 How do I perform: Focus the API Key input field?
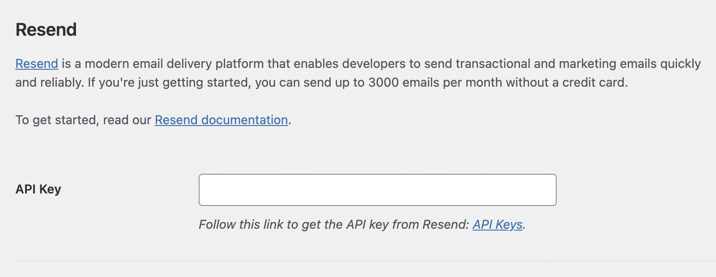pyautogui.click(x=377, y=190)
